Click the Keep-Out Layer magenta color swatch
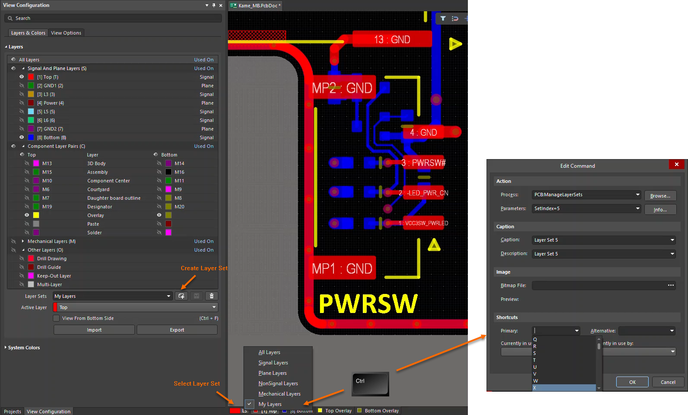This screenshot has width=688, height=415. [31, 276]
